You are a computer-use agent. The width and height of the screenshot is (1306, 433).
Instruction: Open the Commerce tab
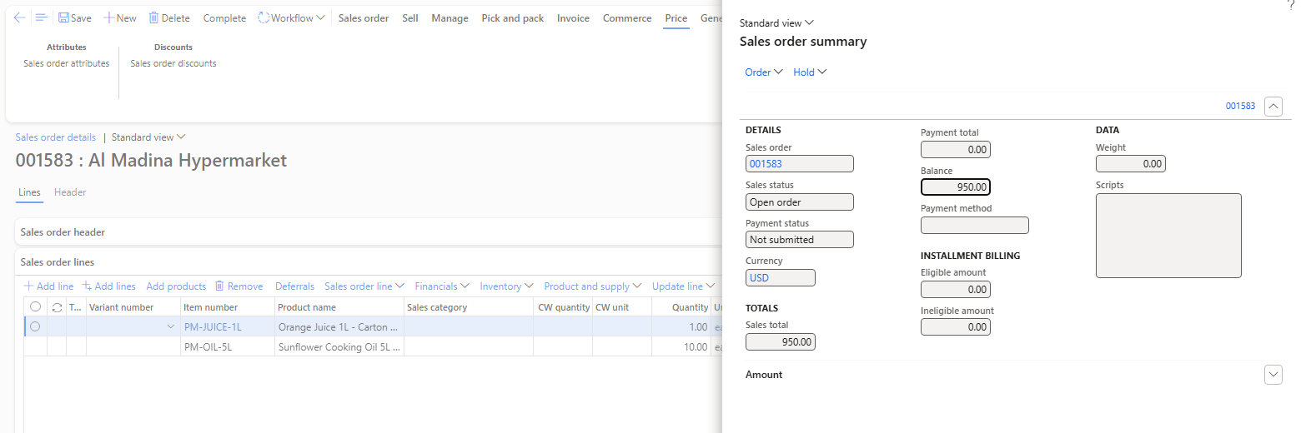click(627, 17)
